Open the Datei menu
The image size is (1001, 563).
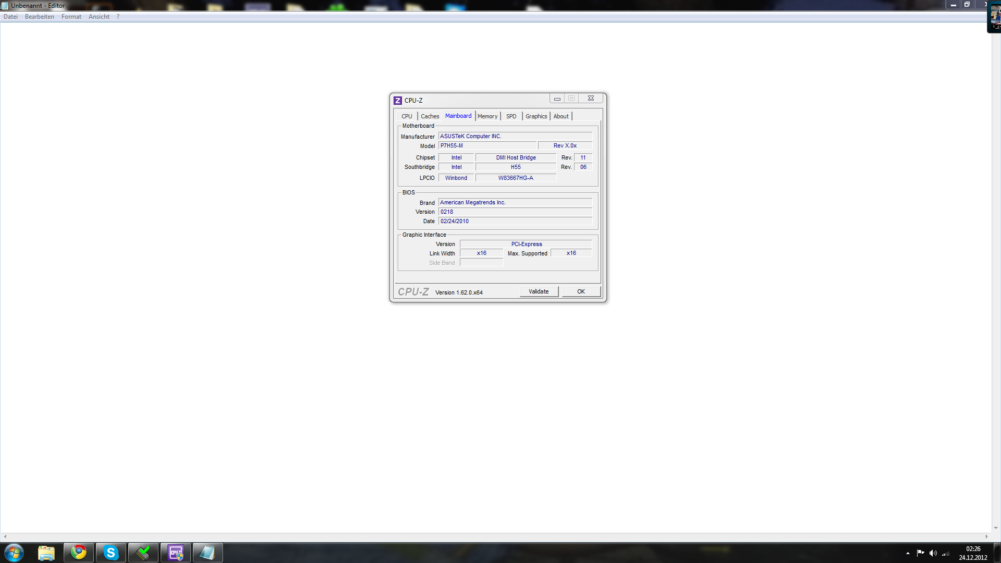tap(10, 17)
